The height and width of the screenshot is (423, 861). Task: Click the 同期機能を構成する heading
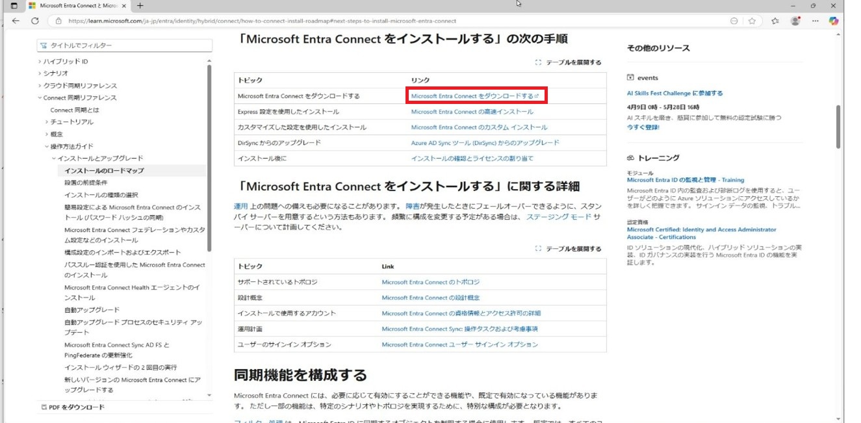(300, 375)
